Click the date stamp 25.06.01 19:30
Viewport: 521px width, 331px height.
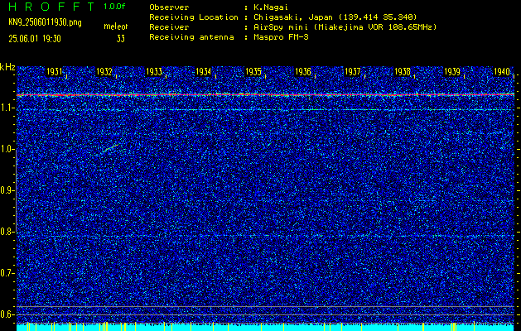35,39
